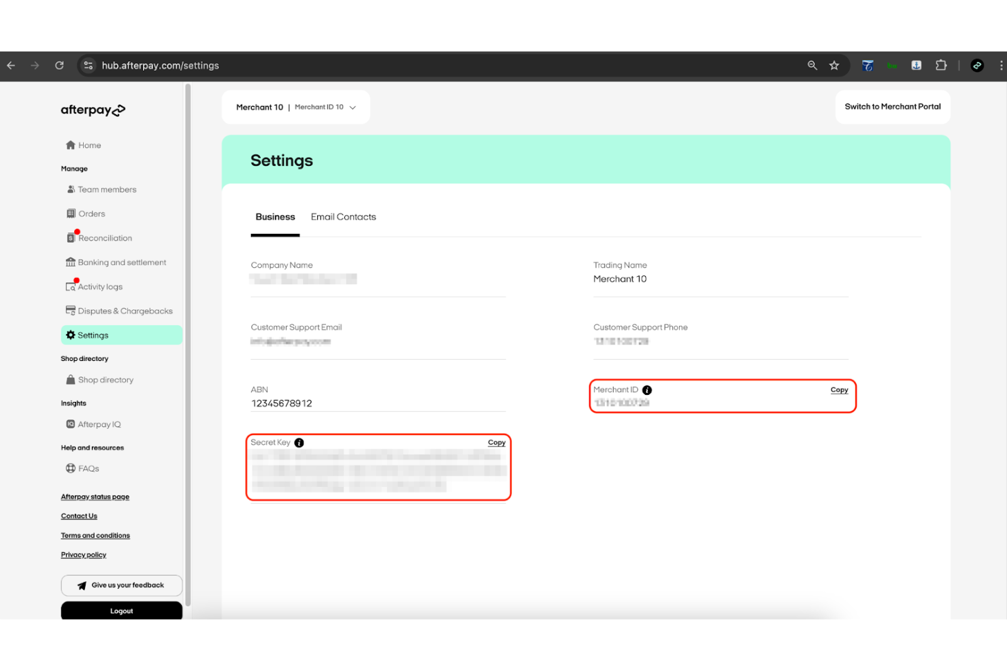The image size is (1007, 671).
Task: Click Switch to Merchant Portal
Action: 893,107
